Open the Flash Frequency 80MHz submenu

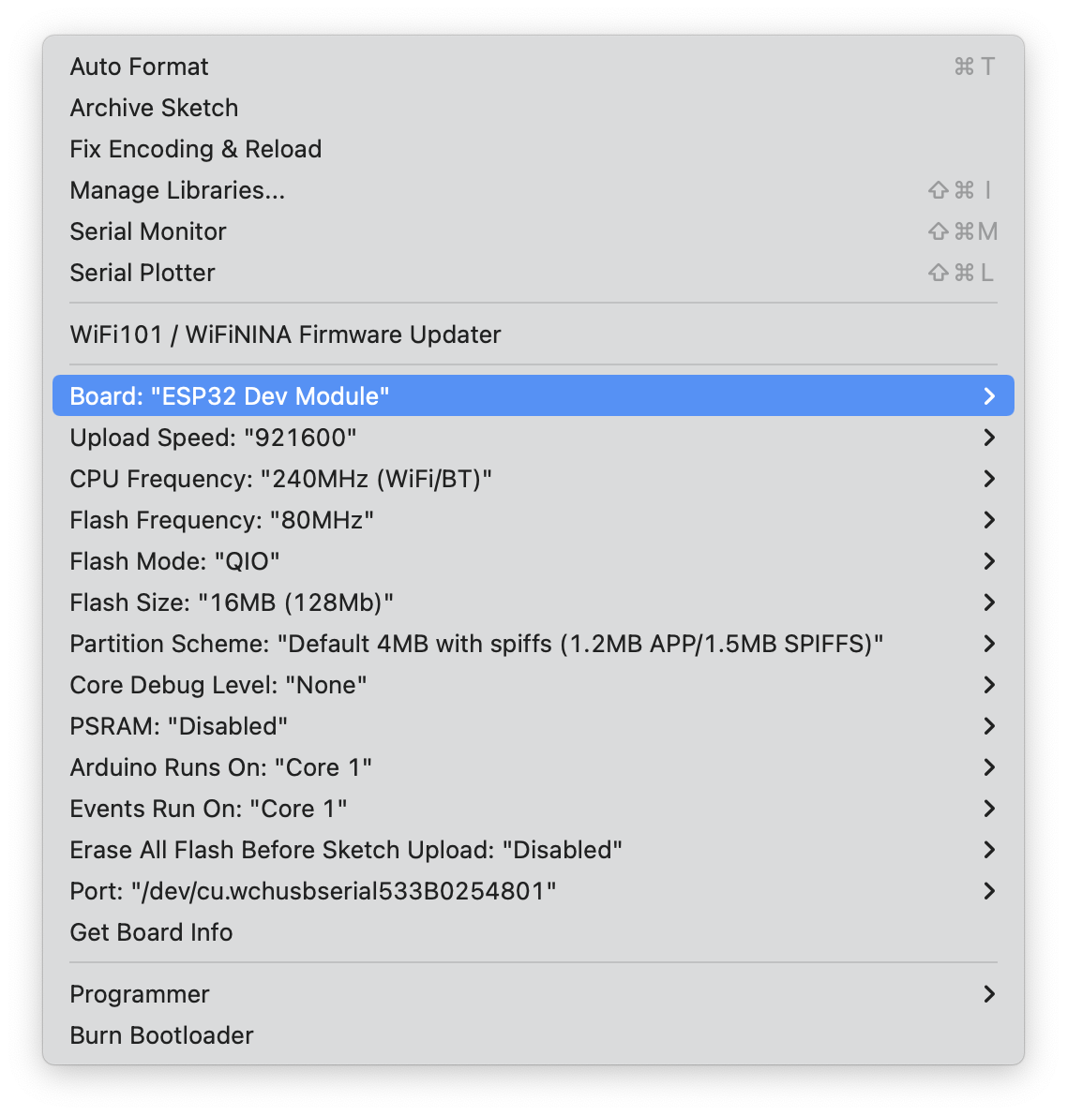[222, 520]
